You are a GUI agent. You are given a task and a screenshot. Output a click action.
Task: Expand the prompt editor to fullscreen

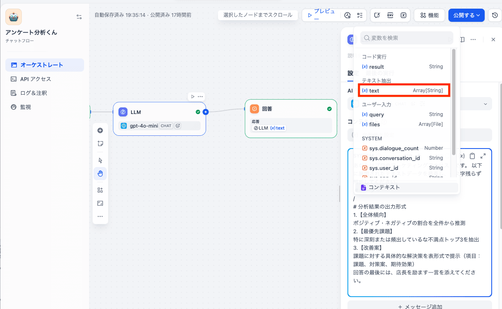click(x=483, y=156)
